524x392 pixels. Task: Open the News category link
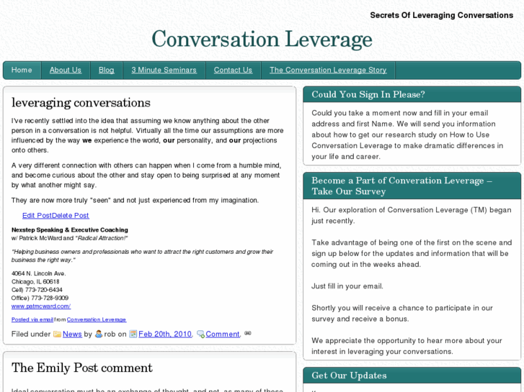(72, 334)
